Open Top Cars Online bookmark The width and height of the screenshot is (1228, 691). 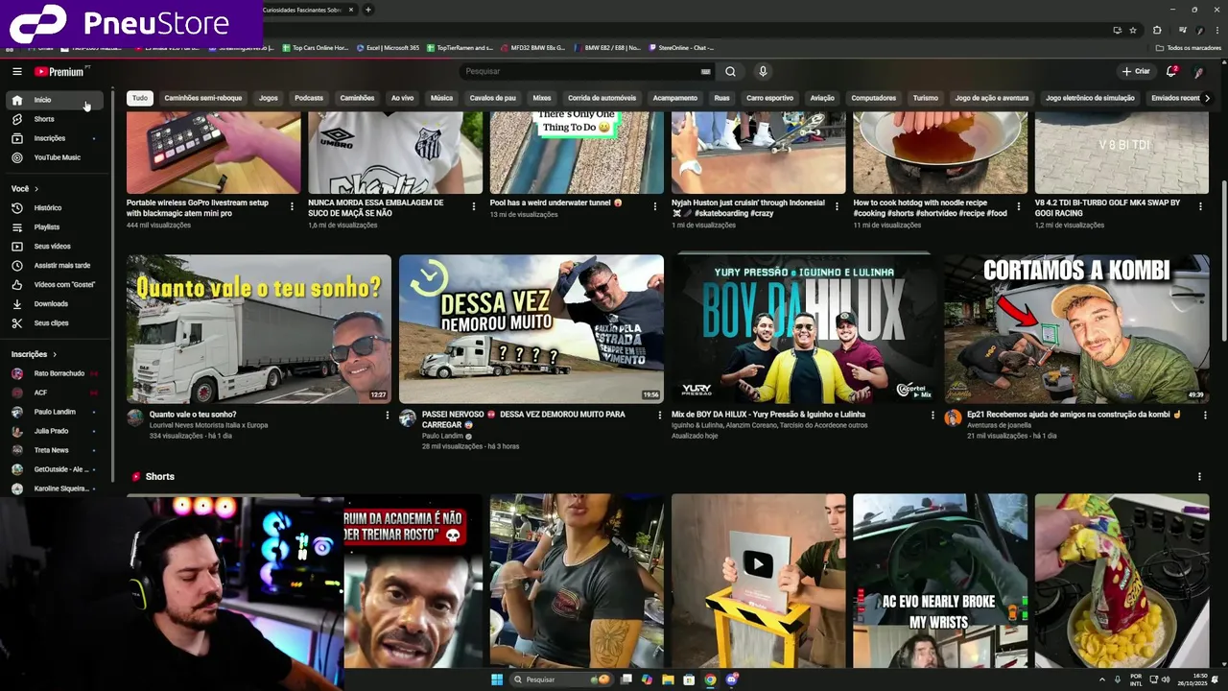315,48
